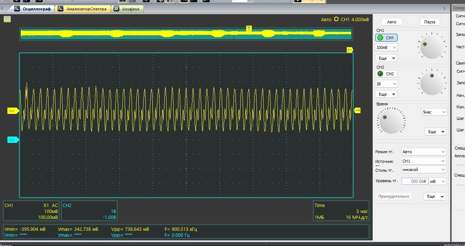
Task: Click the CH2 volts rotary knob
Action: (x=432, y=83)
